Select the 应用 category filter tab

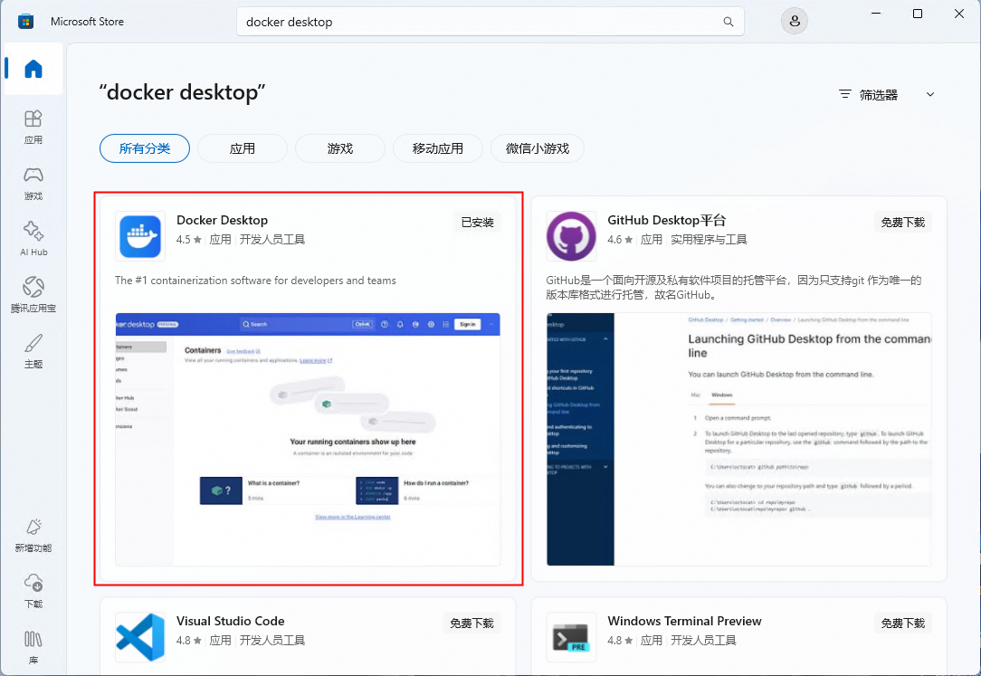243,148
